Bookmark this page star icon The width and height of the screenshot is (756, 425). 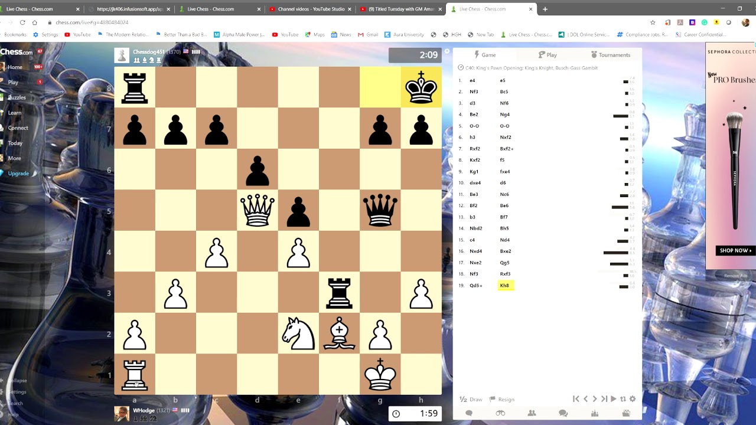tap(653, 22)
